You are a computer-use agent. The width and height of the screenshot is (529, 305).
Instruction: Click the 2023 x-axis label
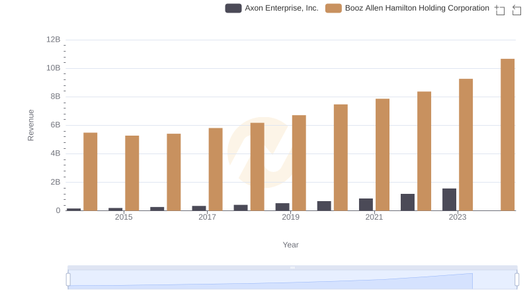458,217
